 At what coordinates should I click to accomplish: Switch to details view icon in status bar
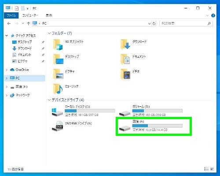(x=206, y=169)
